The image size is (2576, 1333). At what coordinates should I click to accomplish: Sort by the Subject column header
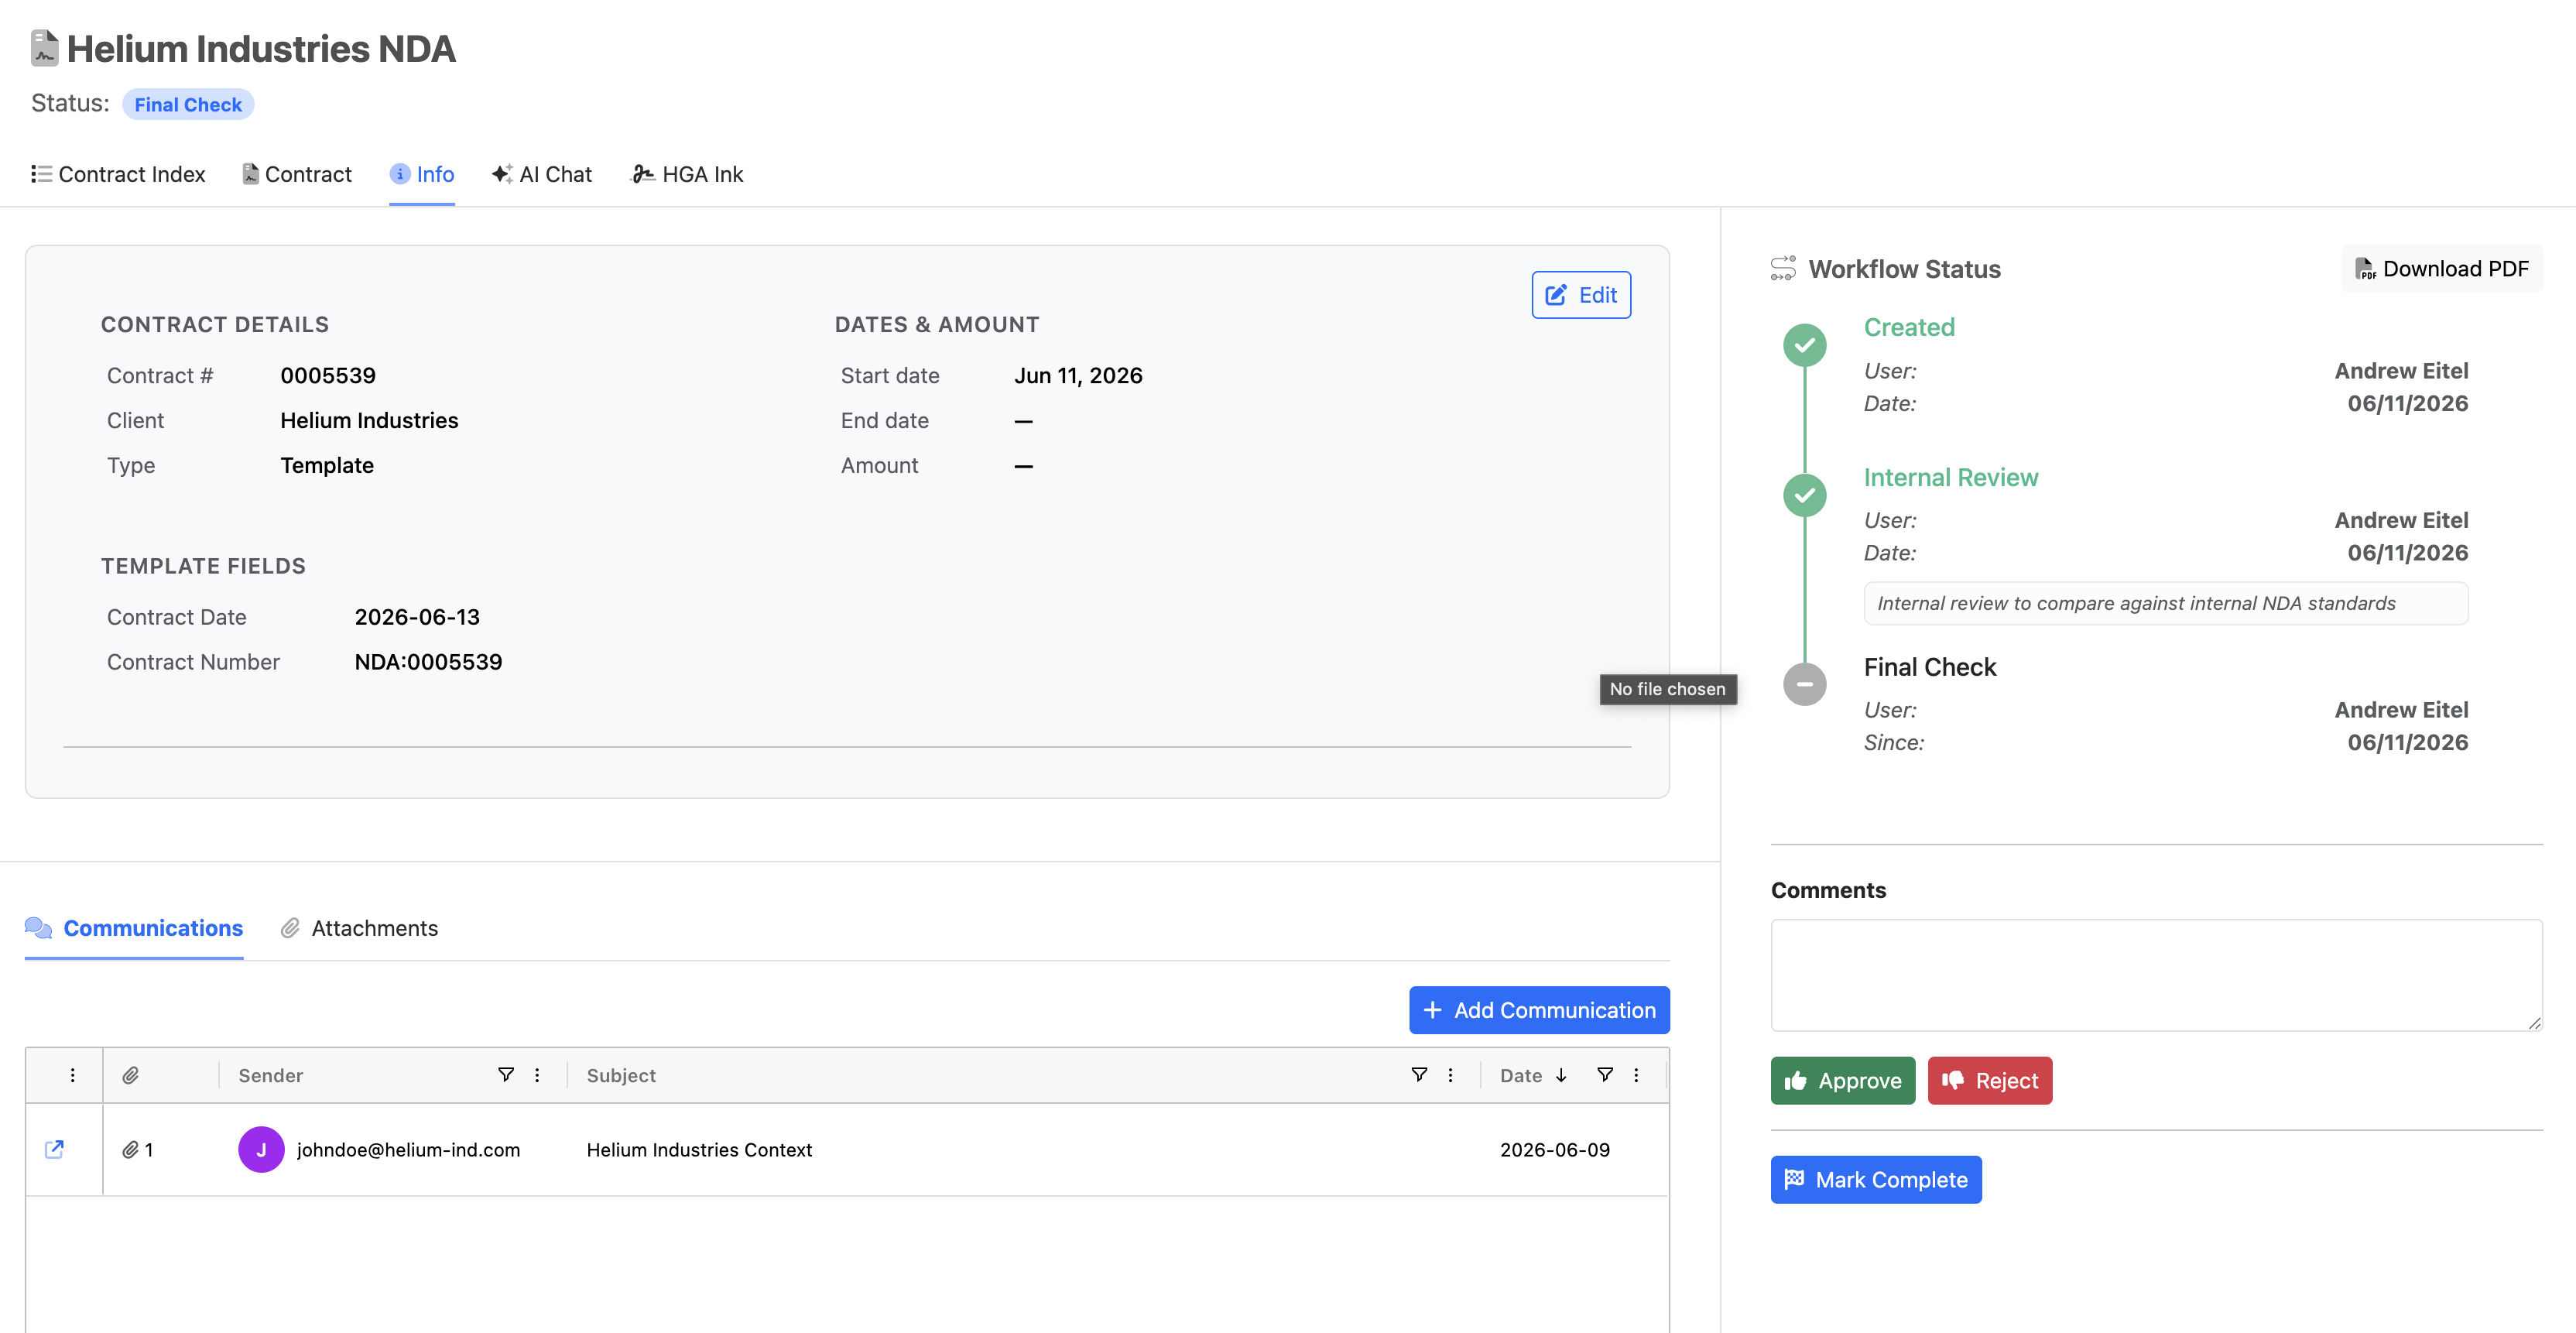(x=621, y=1075)
